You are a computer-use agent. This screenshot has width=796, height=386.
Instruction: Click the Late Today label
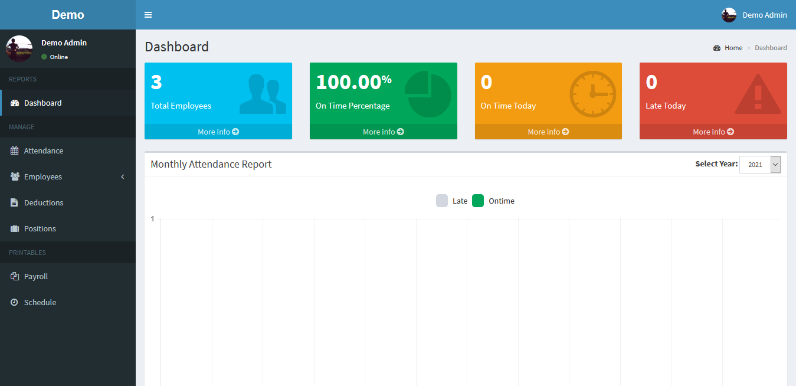pos(666,106)
